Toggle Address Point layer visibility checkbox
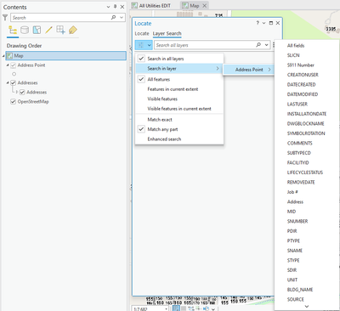The width and height of the screenshot is (340, 311). coord(13,65)
